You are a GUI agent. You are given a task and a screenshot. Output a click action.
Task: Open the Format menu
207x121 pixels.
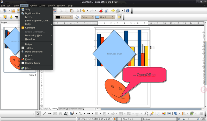click(33, 5)
